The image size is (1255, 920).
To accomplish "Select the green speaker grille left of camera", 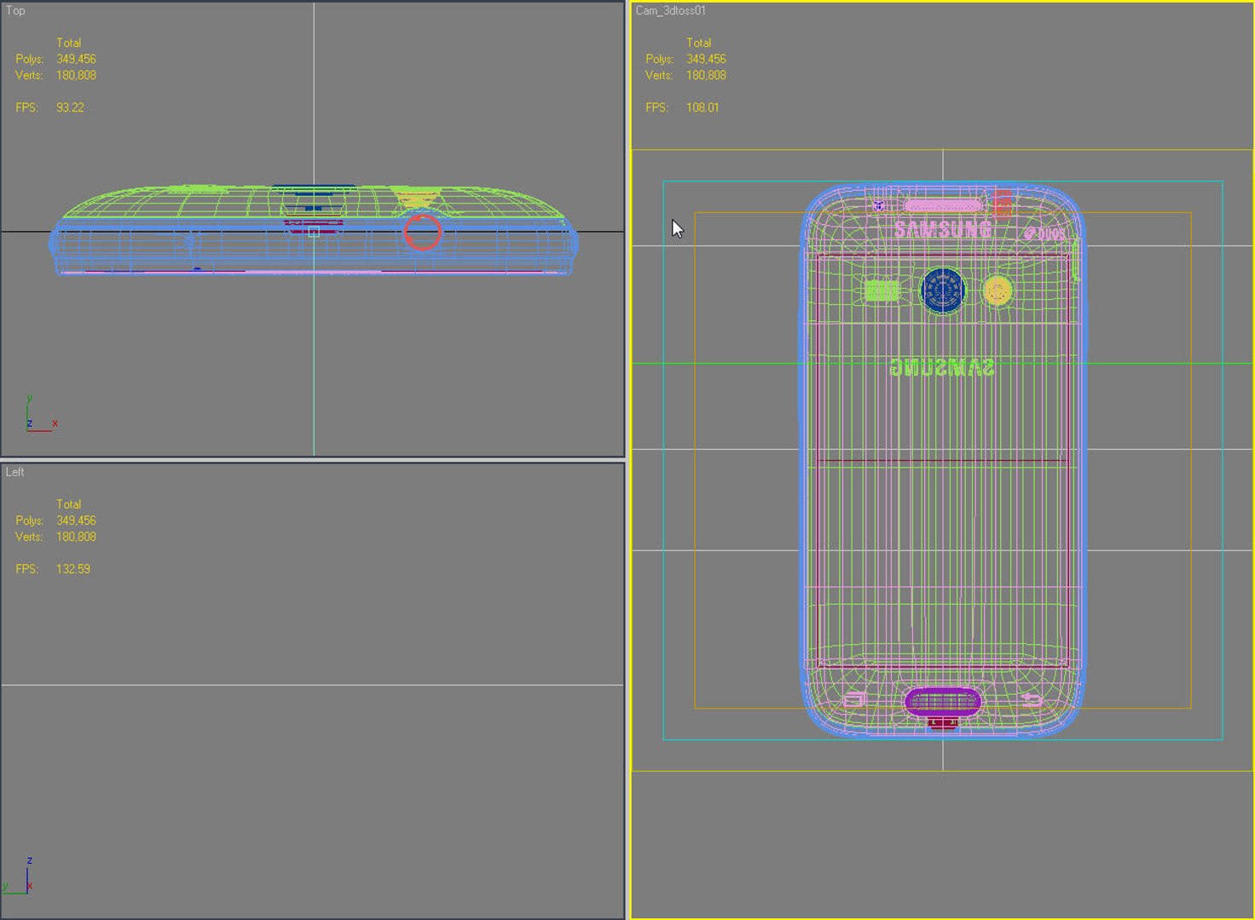I will click(882, 291).
